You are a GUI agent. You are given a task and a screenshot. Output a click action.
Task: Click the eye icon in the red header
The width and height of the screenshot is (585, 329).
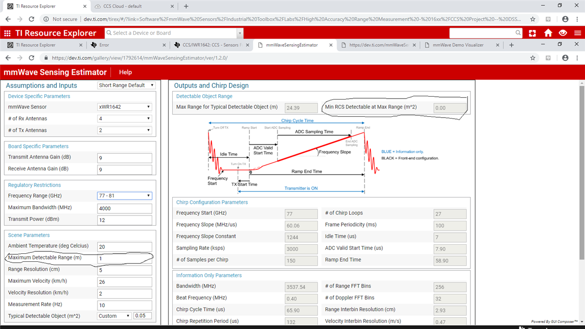563,33
